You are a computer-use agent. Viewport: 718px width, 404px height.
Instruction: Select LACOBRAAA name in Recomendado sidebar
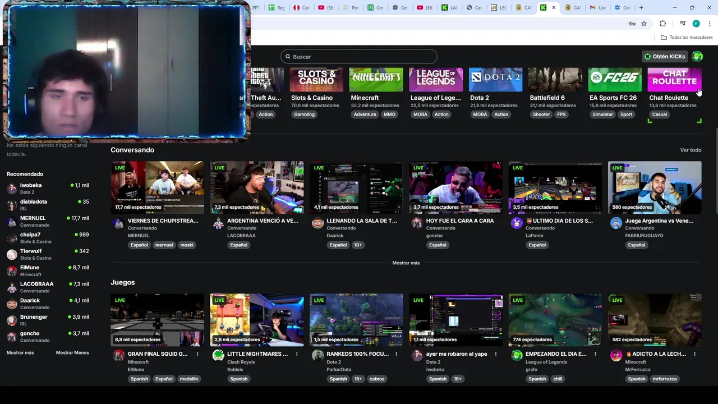point(37,284)
